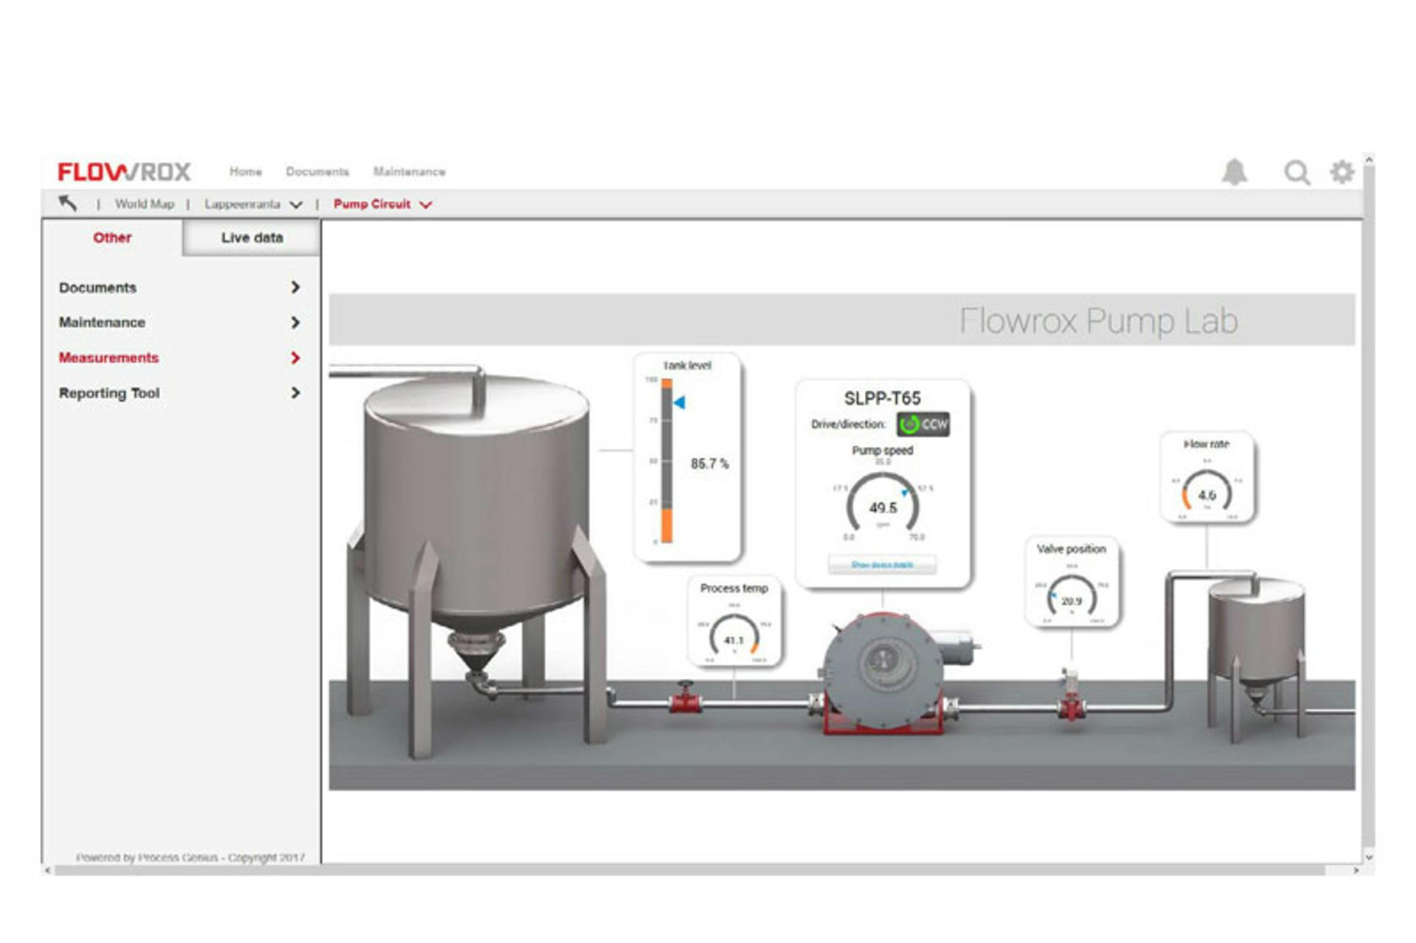Expand the Documents sidebar item
This screenshot has width=1416, height=943.
(x=180, y=288)
